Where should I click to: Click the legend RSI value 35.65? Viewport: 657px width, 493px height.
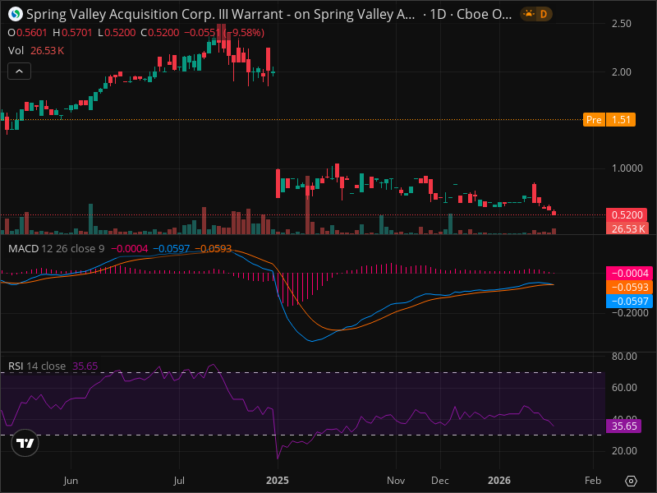[85, 366]
